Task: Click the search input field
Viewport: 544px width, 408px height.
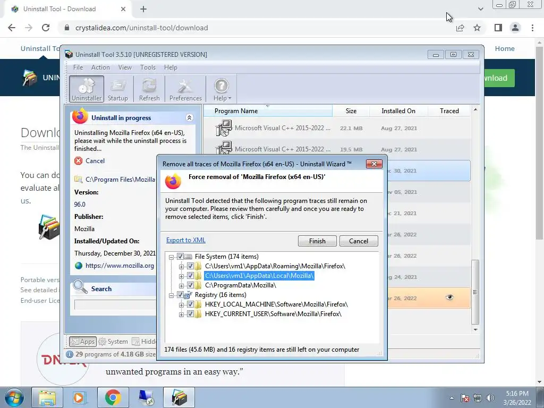Action: coord(115,304)
